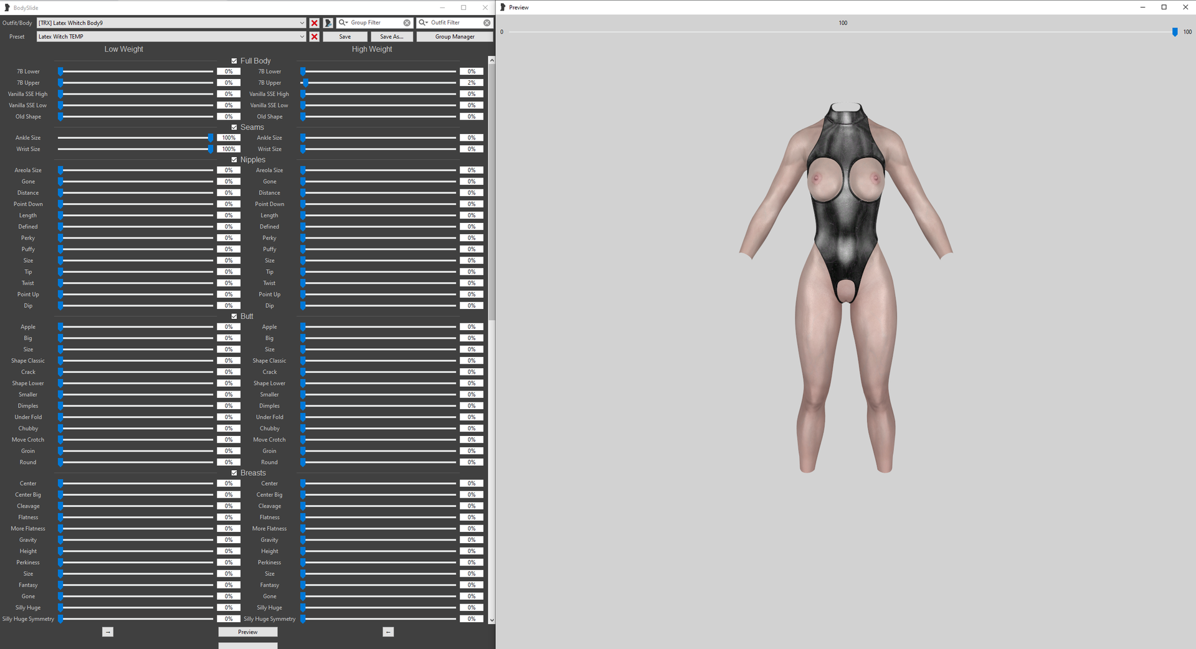Click the High Weight 7B Upper slider
Image resolution: width=1196 pixels, height=649 pixels.
(379, 83)
